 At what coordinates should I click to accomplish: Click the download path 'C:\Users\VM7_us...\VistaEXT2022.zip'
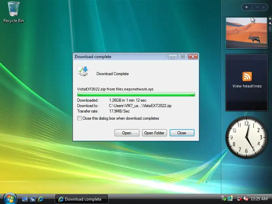(x=140, y=106)
